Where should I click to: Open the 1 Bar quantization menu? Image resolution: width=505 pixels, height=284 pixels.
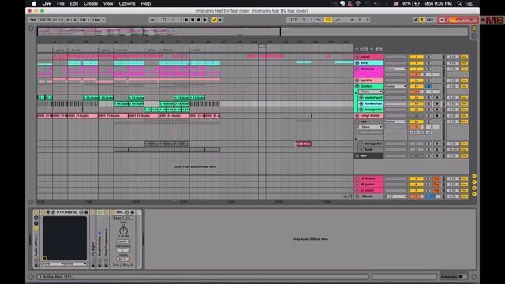(98, 20)
